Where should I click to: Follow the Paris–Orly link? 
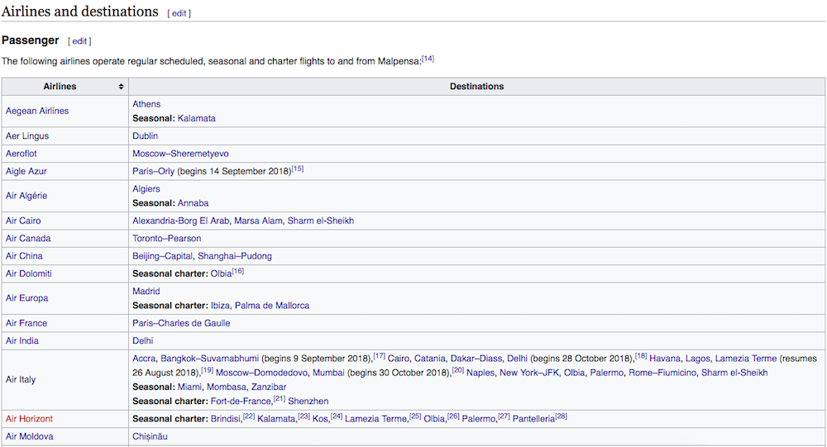(x=153, y=171)
